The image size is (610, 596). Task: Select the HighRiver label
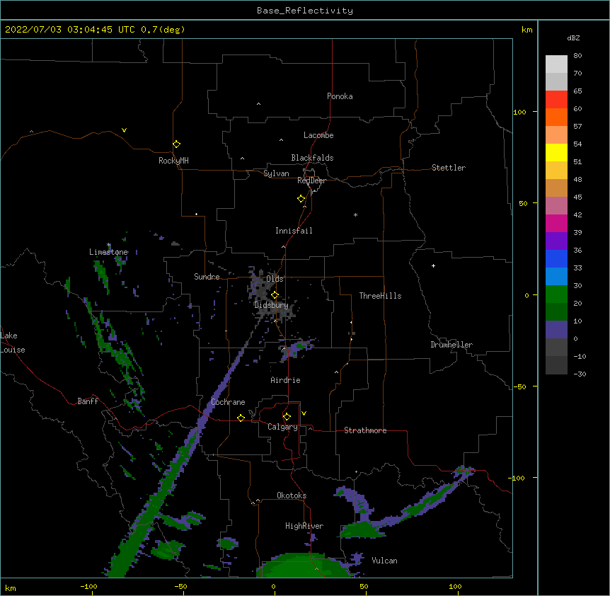pyautogui.click(x=304, y=526)
